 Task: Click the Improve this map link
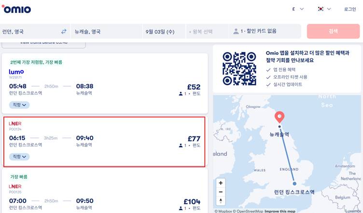[280, 211]
